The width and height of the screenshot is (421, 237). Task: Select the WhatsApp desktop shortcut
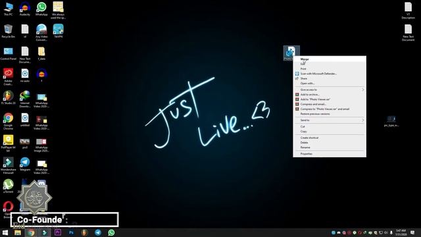click(41, 9)
